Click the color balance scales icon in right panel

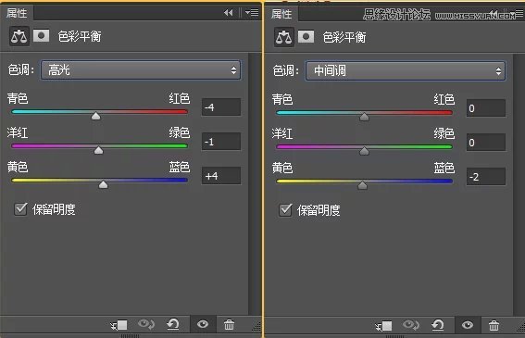(284, 37)
